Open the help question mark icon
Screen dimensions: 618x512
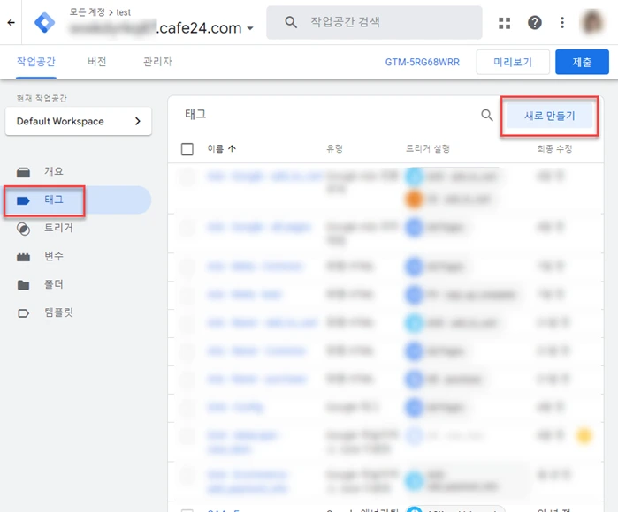[x=534, y=22]
